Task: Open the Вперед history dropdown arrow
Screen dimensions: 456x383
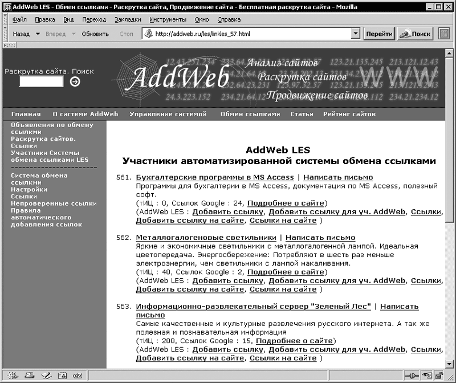Action: [x=74, y=34]
